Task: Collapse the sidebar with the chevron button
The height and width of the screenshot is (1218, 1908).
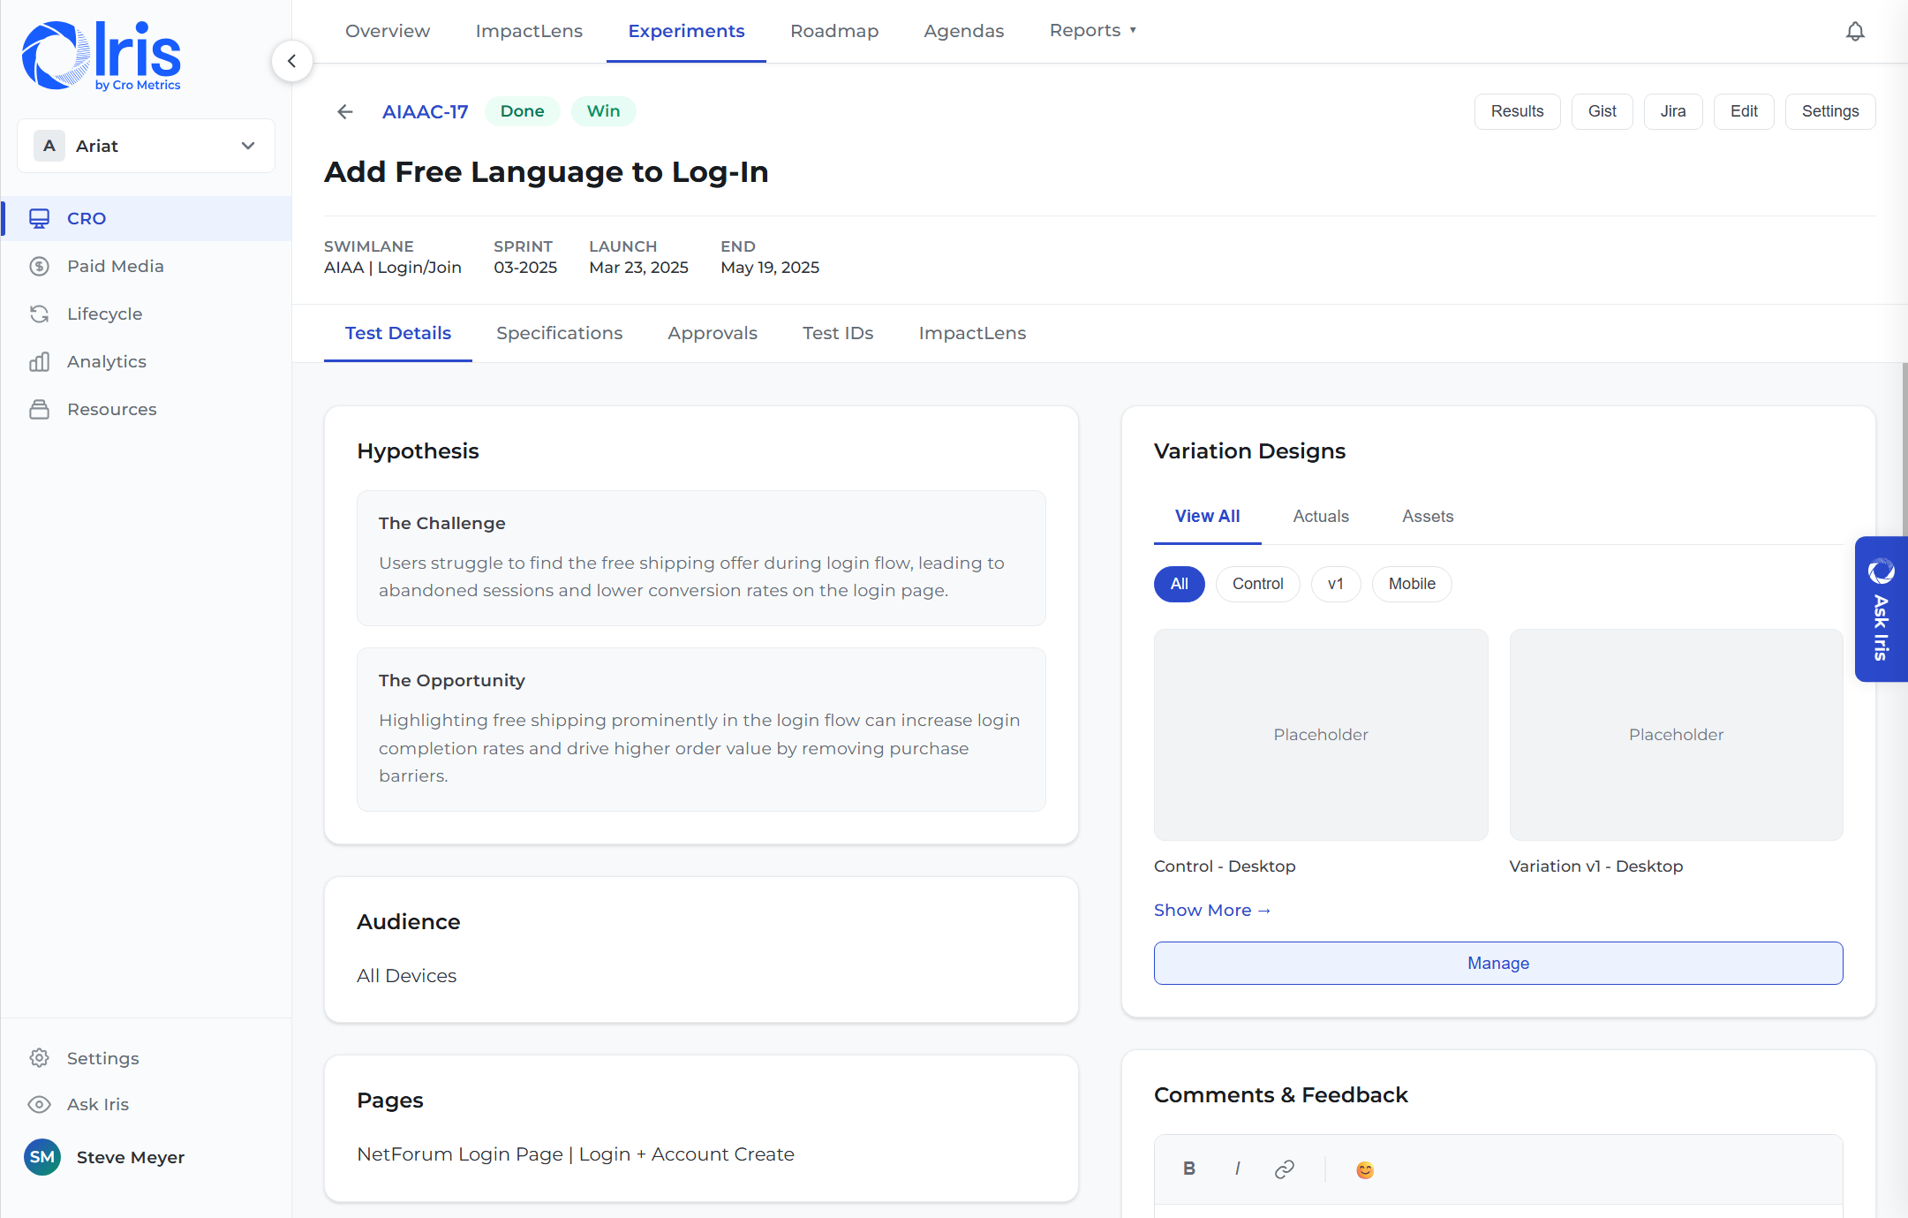Action: point(291,61)
